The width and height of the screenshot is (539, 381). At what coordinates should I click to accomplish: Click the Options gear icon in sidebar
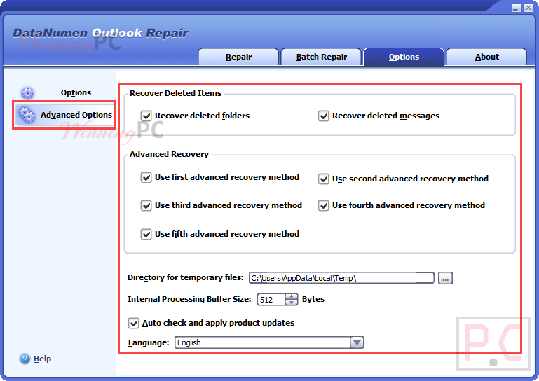[x=27, y=92]
